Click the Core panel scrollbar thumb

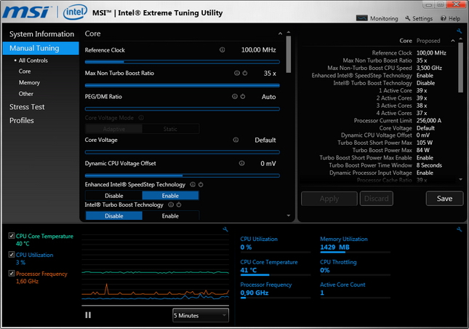[289, 55]
